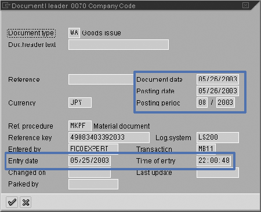261x212 pixels.
Task: Select the Last update label
Action: tap(154, 173)
